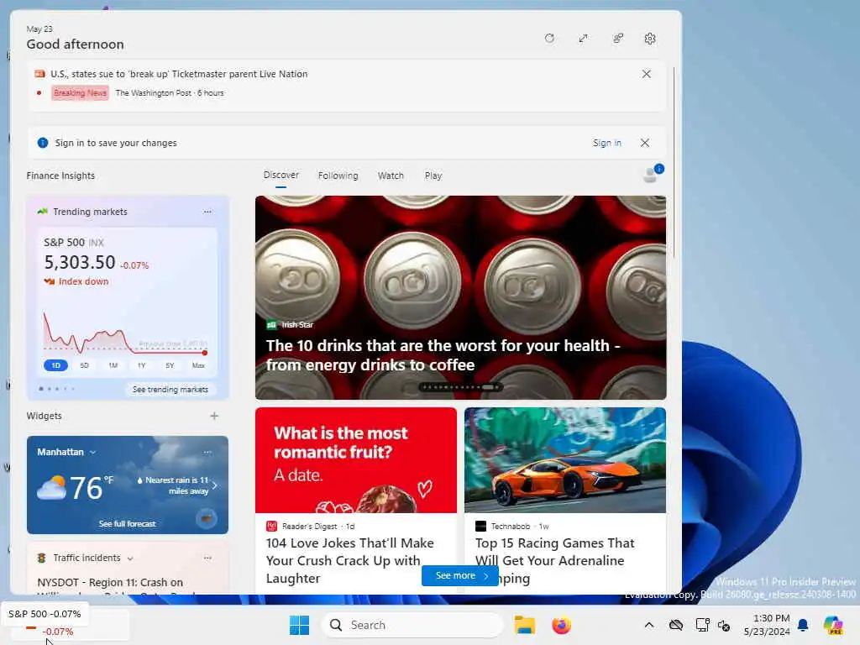Click the Breaking News tag
This screenshot has height=645, width=860.
pos(80,92)
